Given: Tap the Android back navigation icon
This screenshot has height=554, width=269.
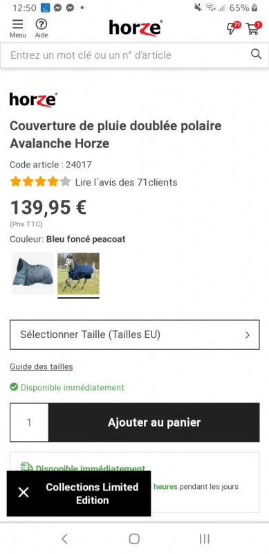Looking at the screenshot, I should (64, 539).
